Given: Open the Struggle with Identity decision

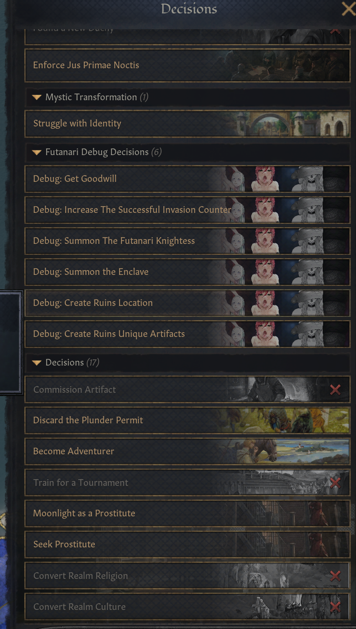Looking at the screenshot, I should 187,124.
